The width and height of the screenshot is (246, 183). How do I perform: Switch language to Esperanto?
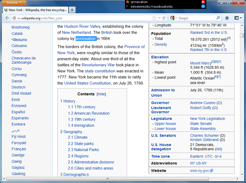click(20, 118)
